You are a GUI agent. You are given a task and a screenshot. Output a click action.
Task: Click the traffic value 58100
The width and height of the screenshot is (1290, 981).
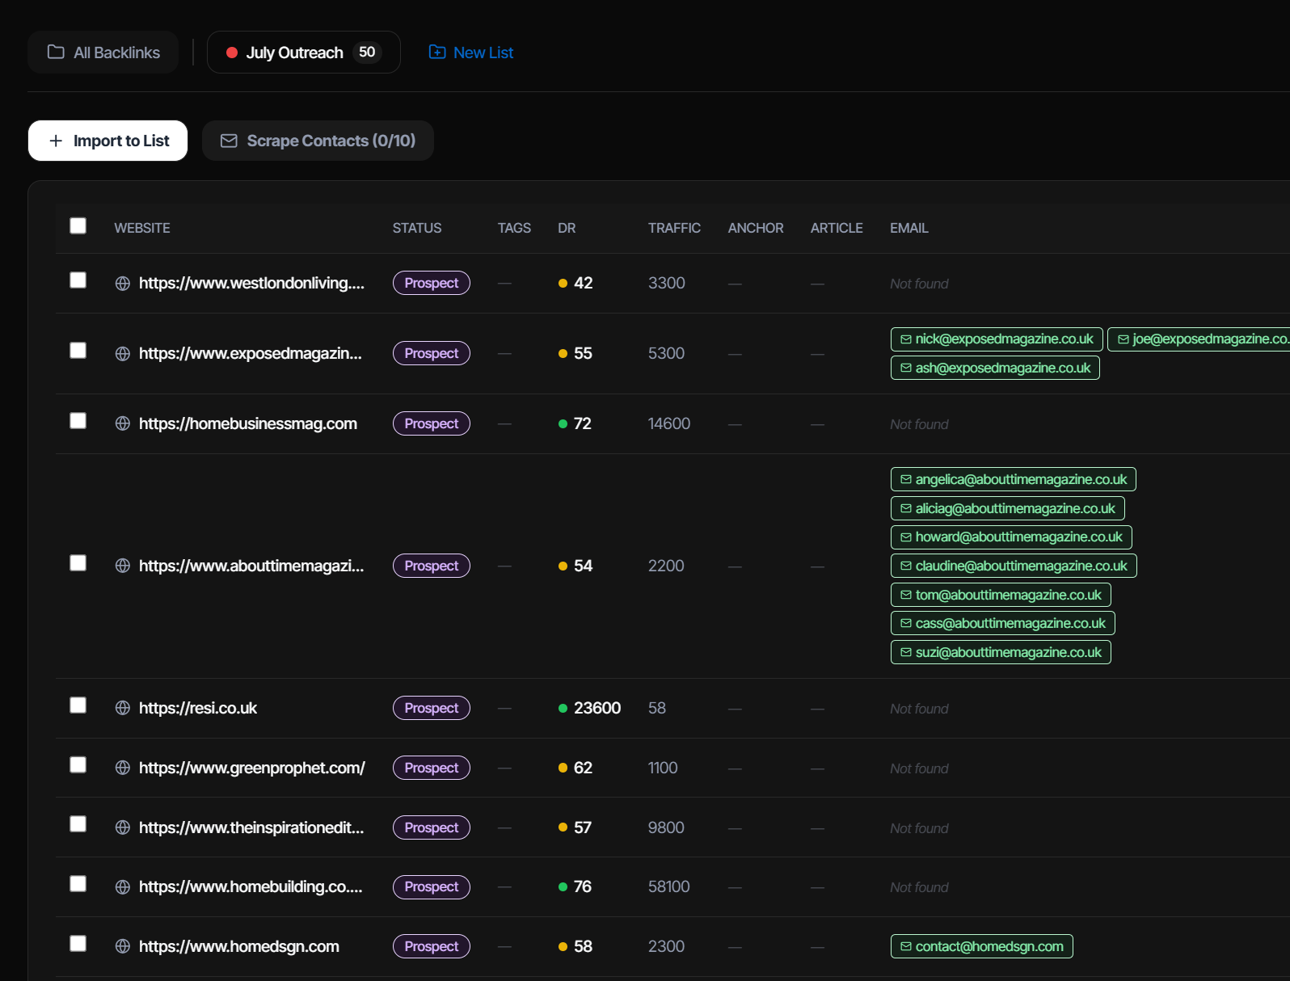click(x=669, y=886)
